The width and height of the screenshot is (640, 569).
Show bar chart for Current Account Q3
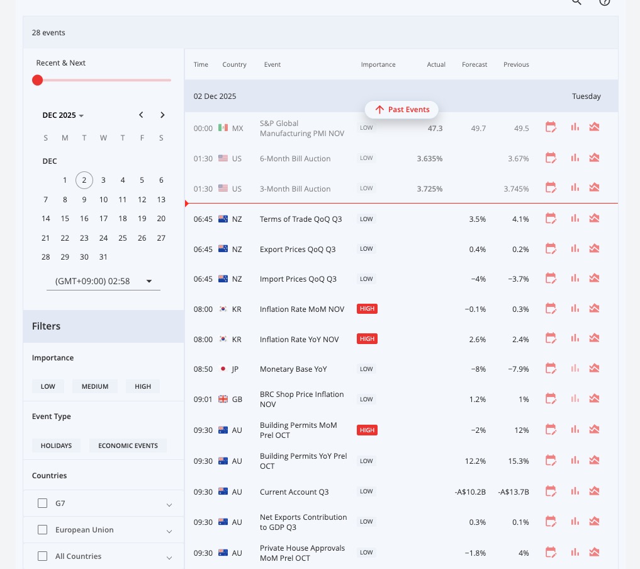575,491
